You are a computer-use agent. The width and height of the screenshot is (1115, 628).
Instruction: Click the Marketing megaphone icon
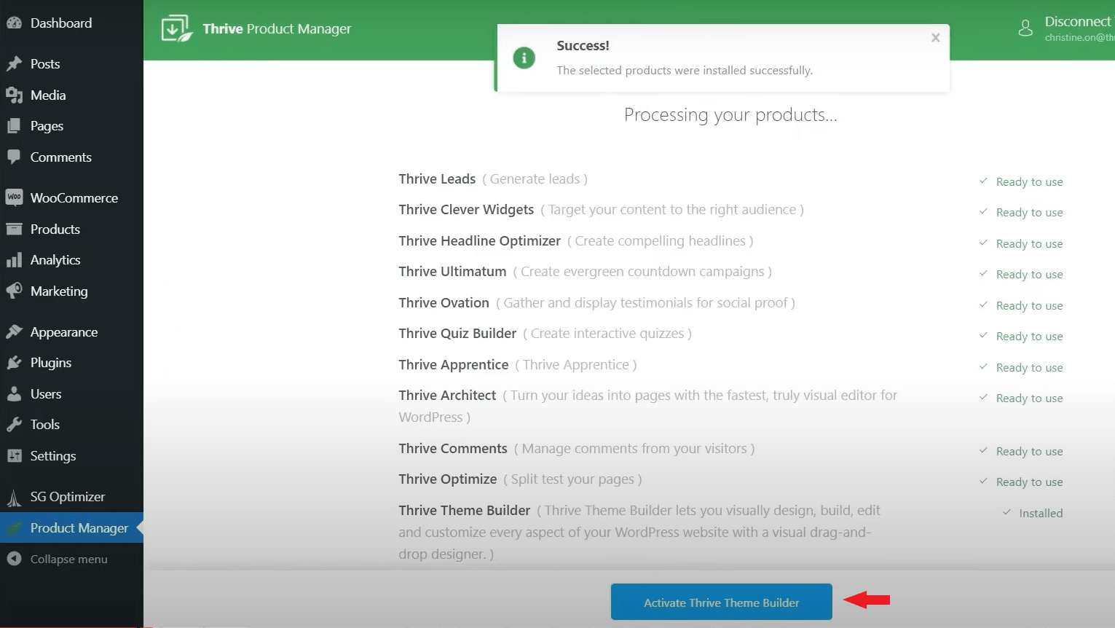click(14, 291)
